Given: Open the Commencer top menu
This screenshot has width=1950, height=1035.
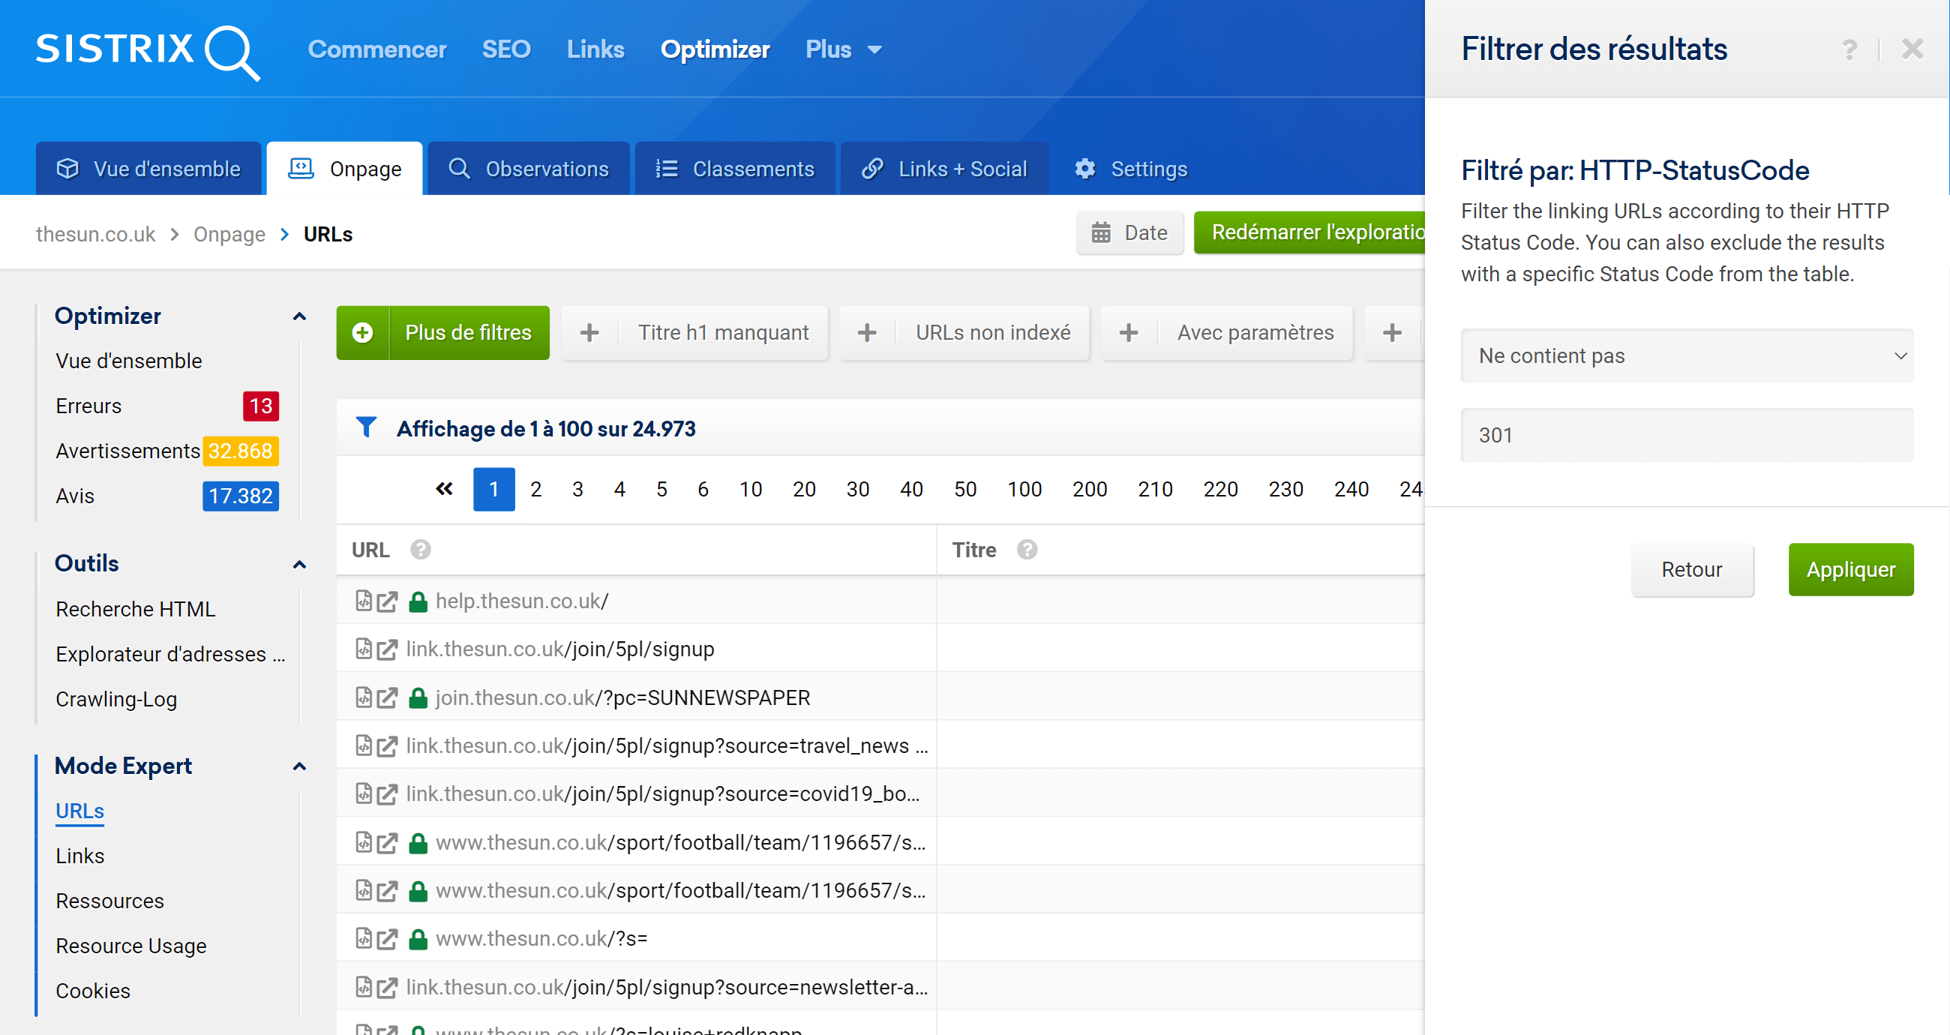Looking at the screenshot, I should pos(377,50).
